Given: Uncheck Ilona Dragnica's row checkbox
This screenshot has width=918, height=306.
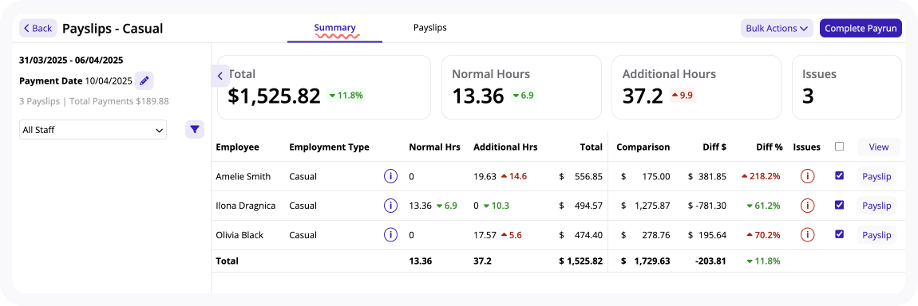Looking at the screenshot, I should click(x=840, y=204).
